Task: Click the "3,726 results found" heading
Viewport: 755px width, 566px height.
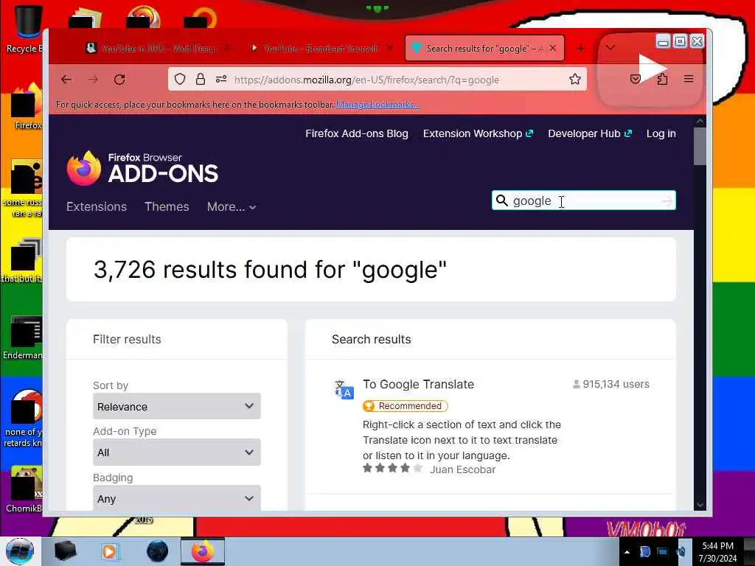Action: [x=270, y=269]
